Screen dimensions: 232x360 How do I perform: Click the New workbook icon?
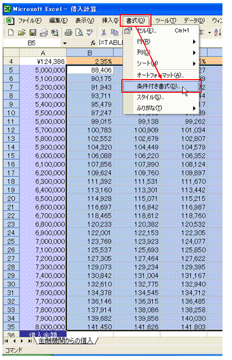(x=11, y=33)
